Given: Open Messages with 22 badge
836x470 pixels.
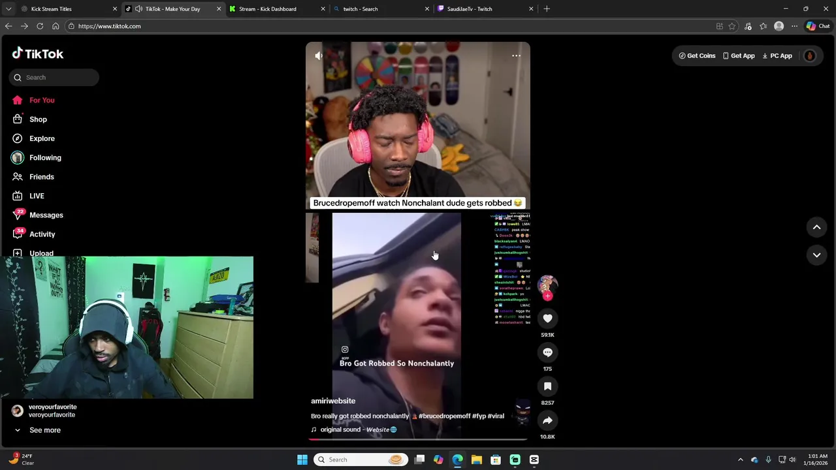Looking at the screenshot, I should [37, 215].
